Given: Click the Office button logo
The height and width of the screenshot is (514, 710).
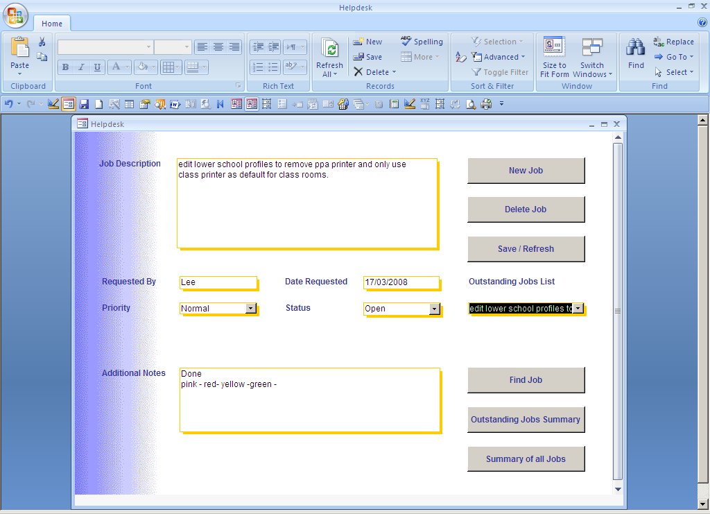Looking at the screenshot, I should coord(15,15).
